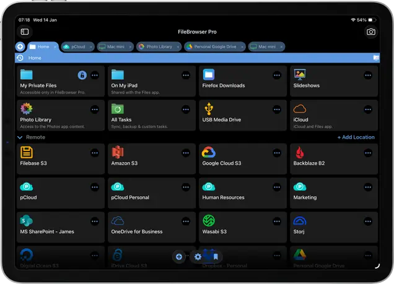Open the Personal Google Drive location
Image resolution: width=394 pixels, height=284 pixels.
pyautogui.click(x=334, y=258)
